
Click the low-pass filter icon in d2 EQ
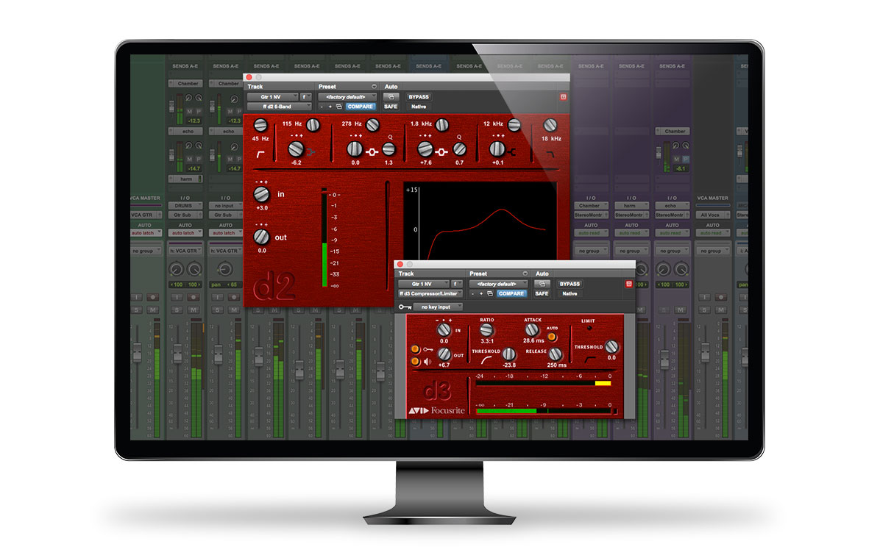550,154
